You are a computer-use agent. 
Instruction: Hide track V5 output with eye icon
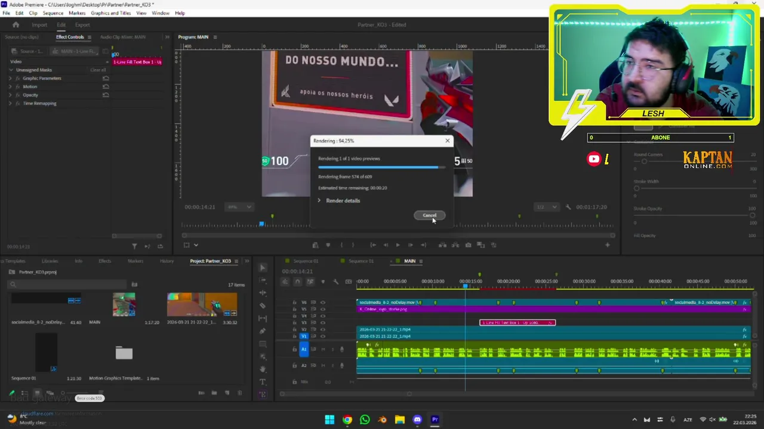tap(323, 309)
